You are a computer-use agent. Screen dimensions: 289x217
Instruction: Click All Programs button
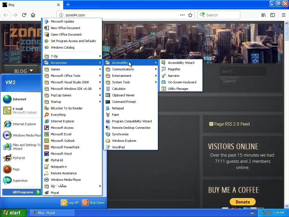click(21, 192)
